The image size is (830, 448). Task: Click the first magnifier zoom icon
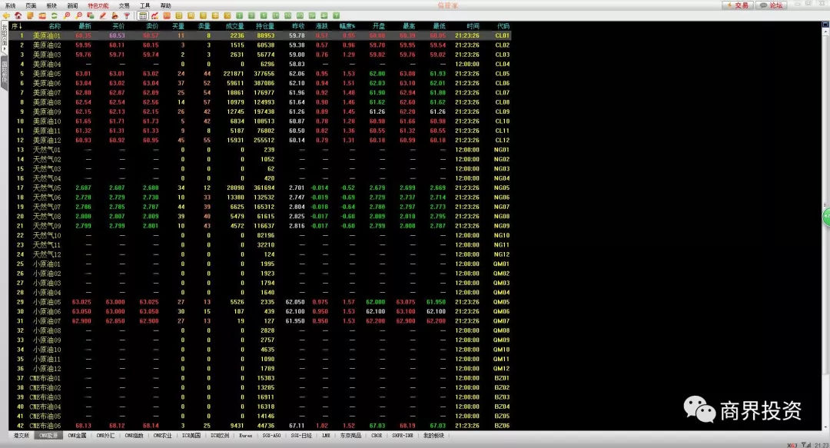68,15
